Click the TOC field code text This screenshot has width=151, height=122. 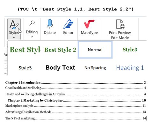(75, 9)
